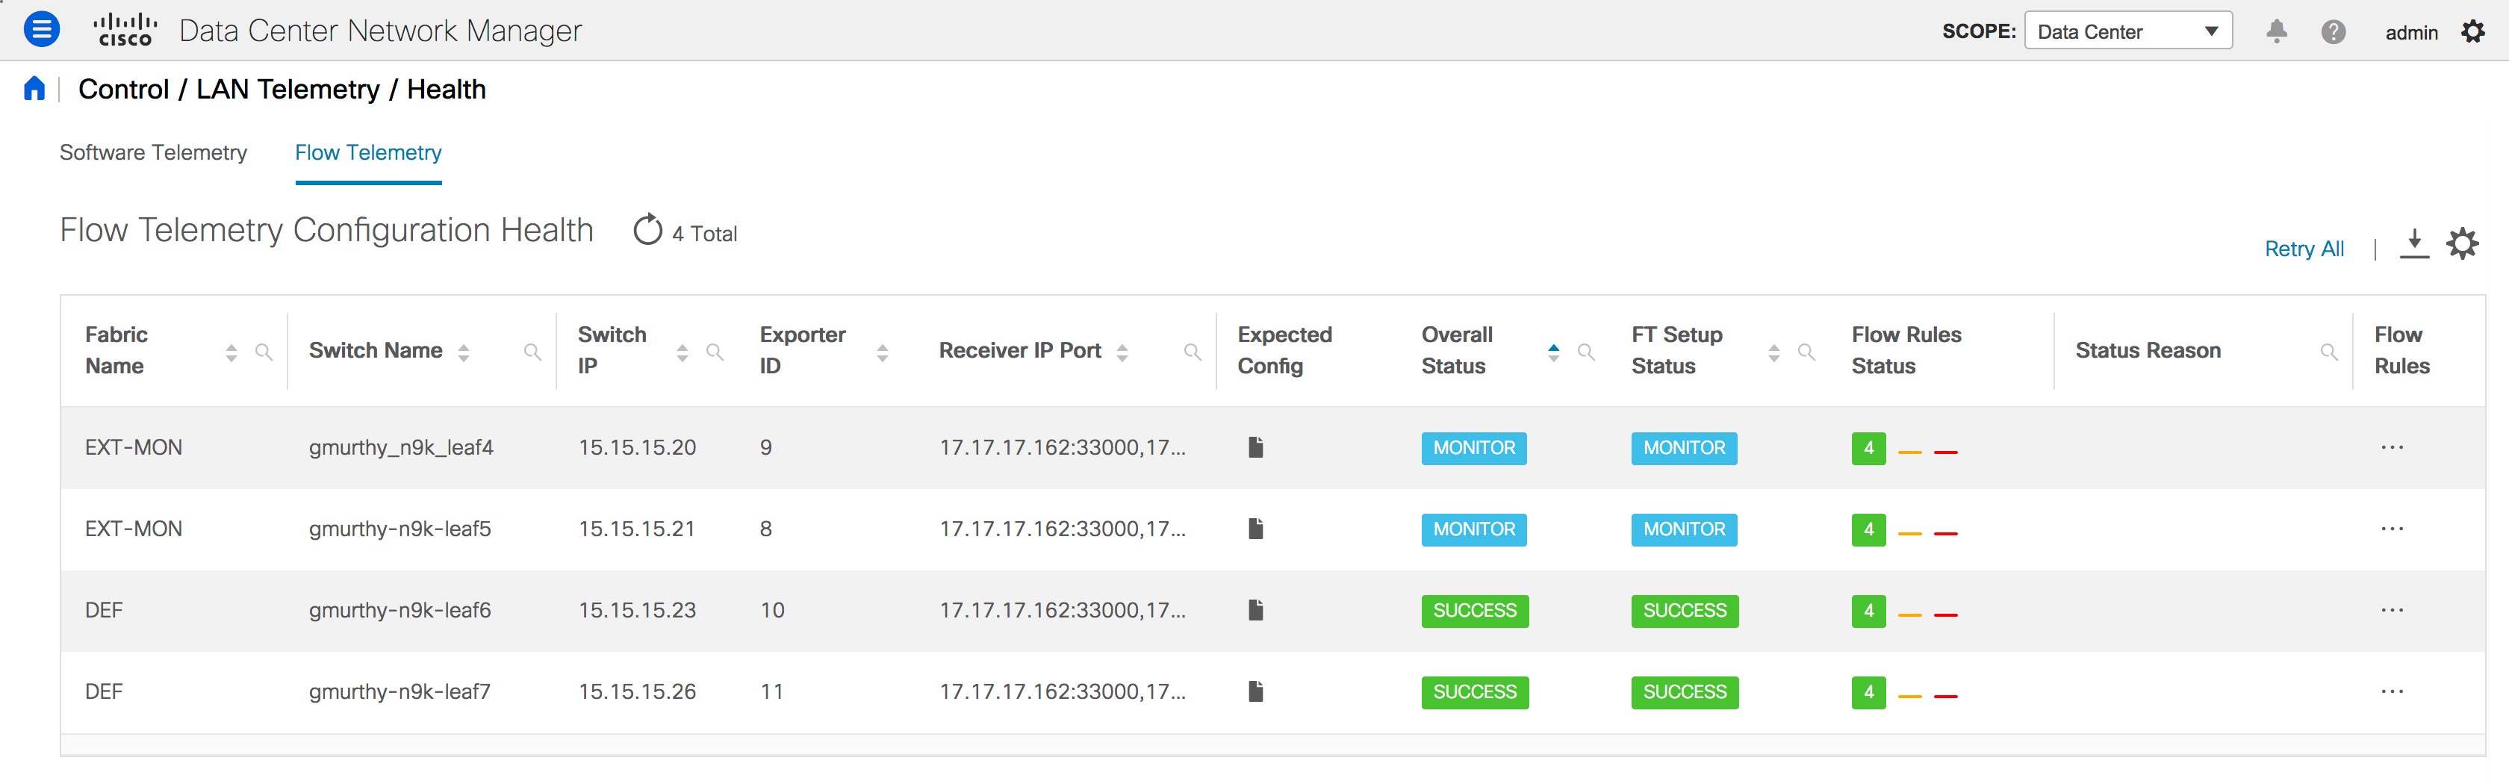Open the SCOPE Data Center dropdown
2509x784 pixels.
click(2128, 30)
